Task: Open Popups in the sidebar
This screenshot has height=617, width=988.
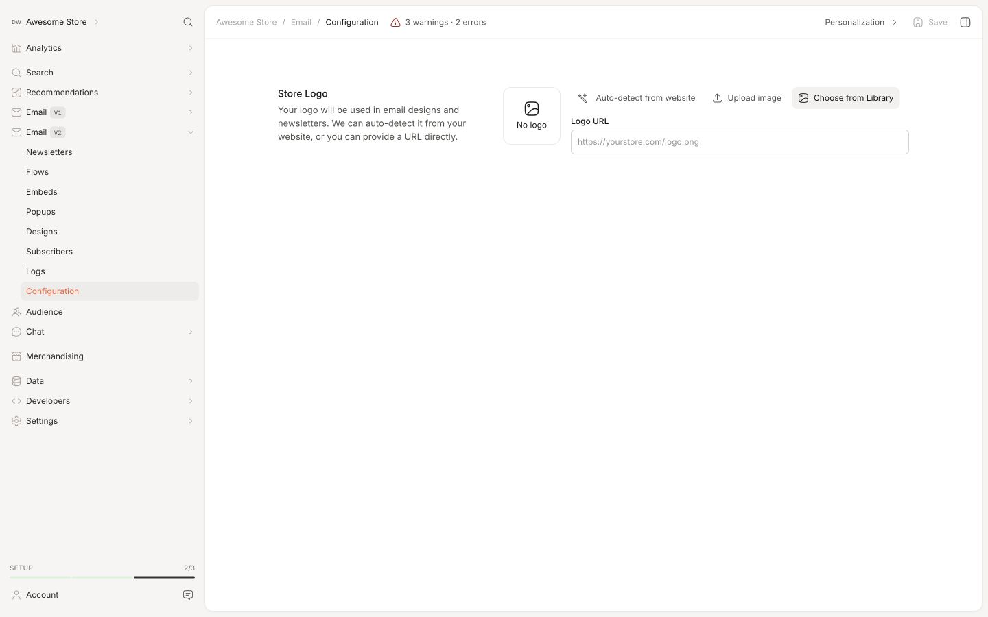Action: [110, 212]
